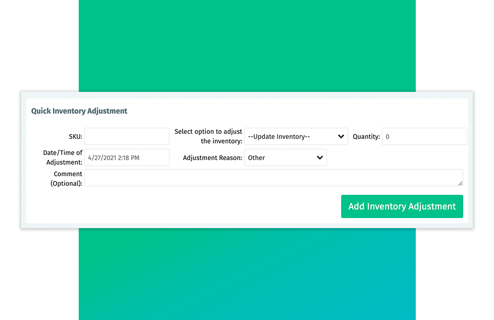
Task: Click the Quantity label
Action: pyautogui.click(x=366, y=136)
